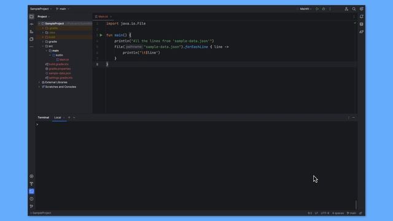Collapse the main folder under src
The height and width of the screenshot is (221, 393).
47,51
